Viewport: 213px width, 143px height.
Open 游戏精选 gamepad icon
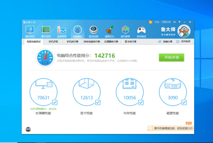pyautogui.click(x=142, y=31)
